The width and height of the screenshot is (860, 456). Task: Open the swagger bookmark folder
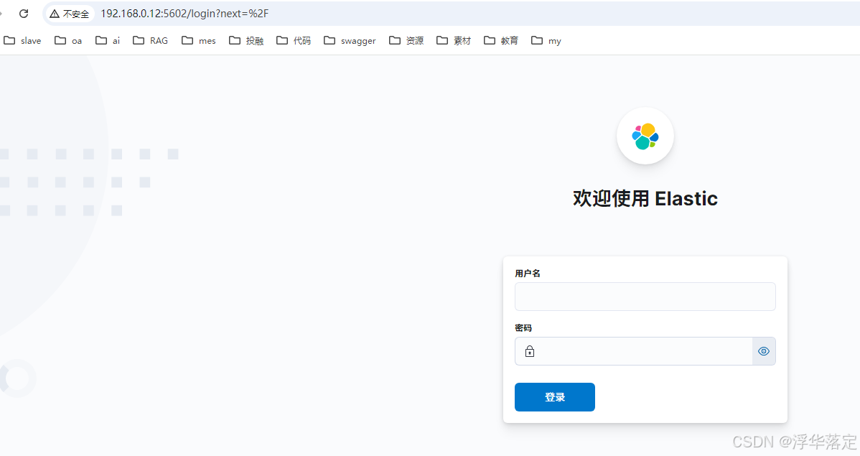pyautogui.click(x=350, y=41)
